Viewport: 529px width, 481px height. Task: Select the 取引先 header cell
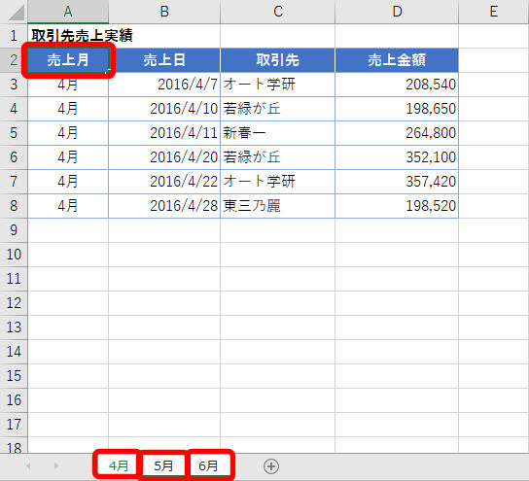pyautogui.click(x=278, y=60)
